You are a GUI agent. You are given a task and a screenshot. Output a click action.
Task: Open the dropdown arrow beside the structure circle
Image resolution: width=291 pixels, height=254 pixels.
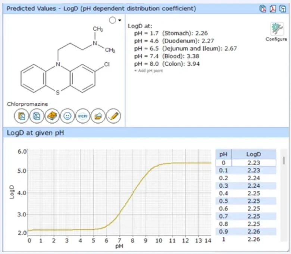[x=120, y=20]
